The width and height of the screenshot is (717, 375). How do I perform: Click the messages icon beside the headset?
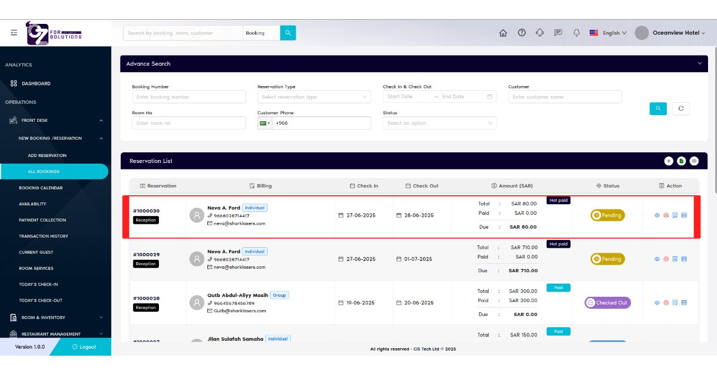(558, 33)
